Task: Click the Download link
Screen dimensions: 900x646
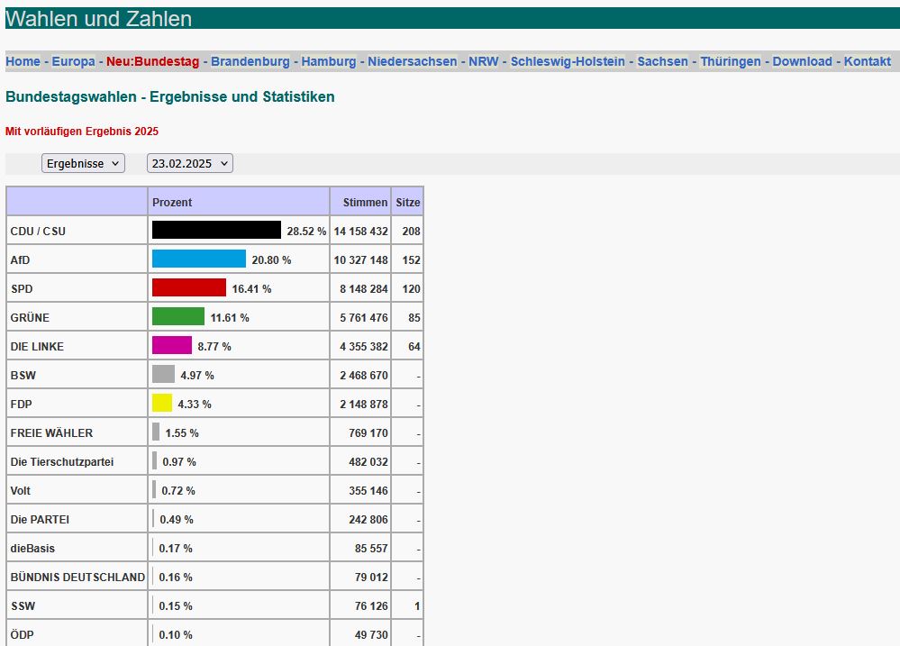Action: tap(802, 61)
